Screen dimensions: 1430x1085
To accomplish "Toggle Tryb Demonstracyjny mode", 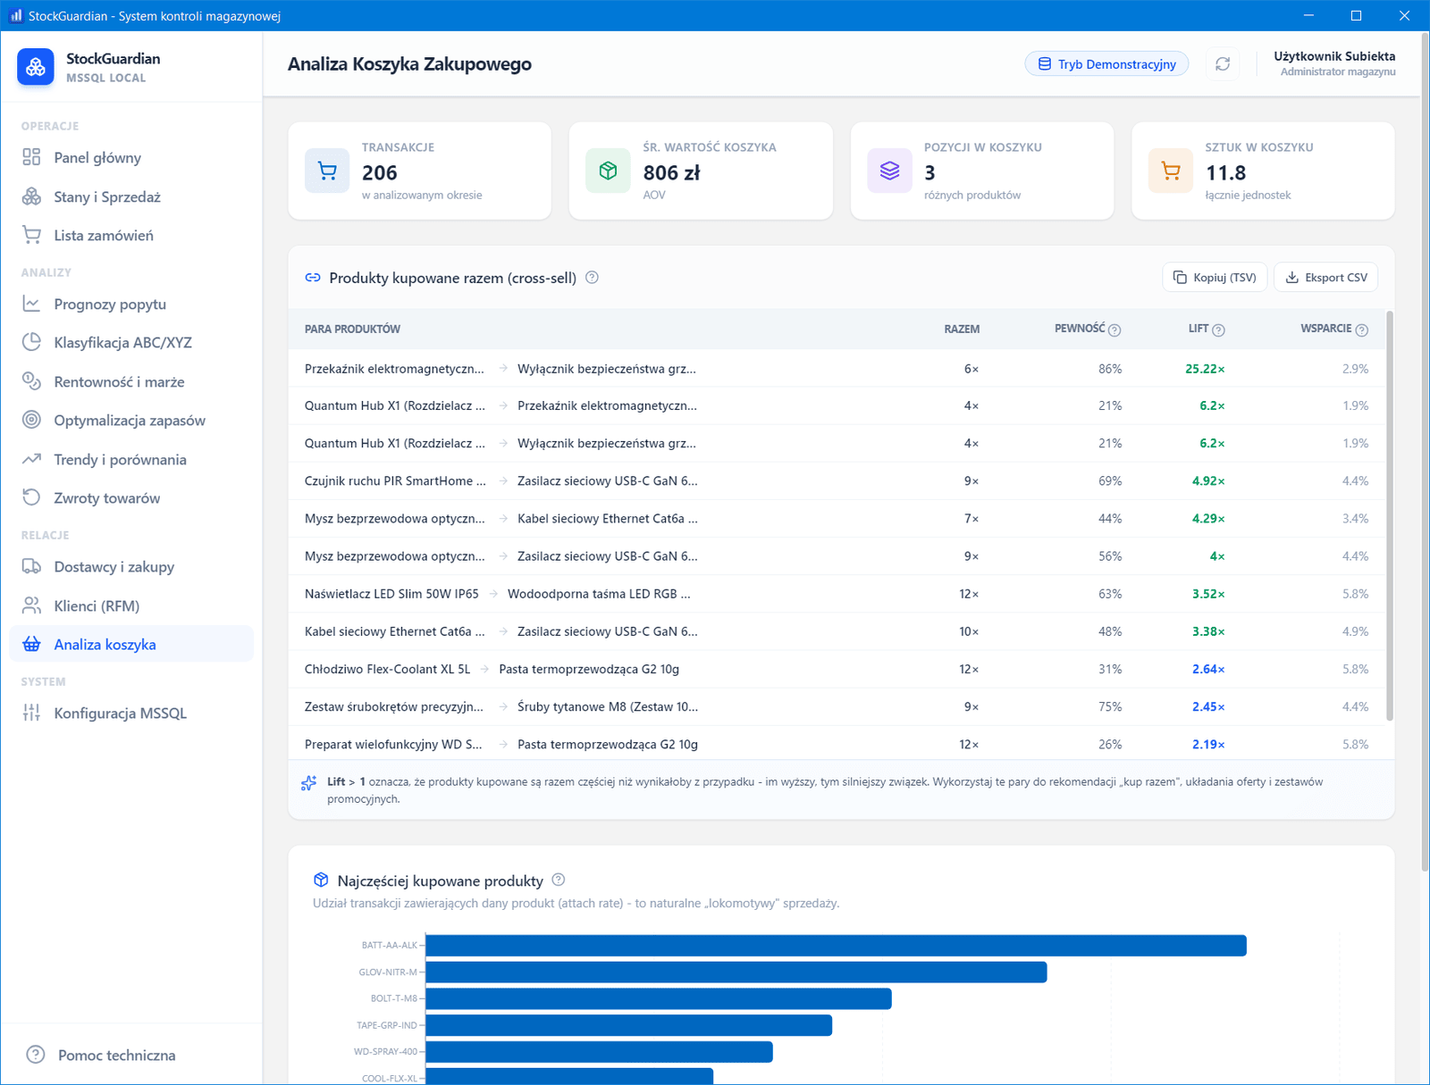I will click(x=1106, y=64).
